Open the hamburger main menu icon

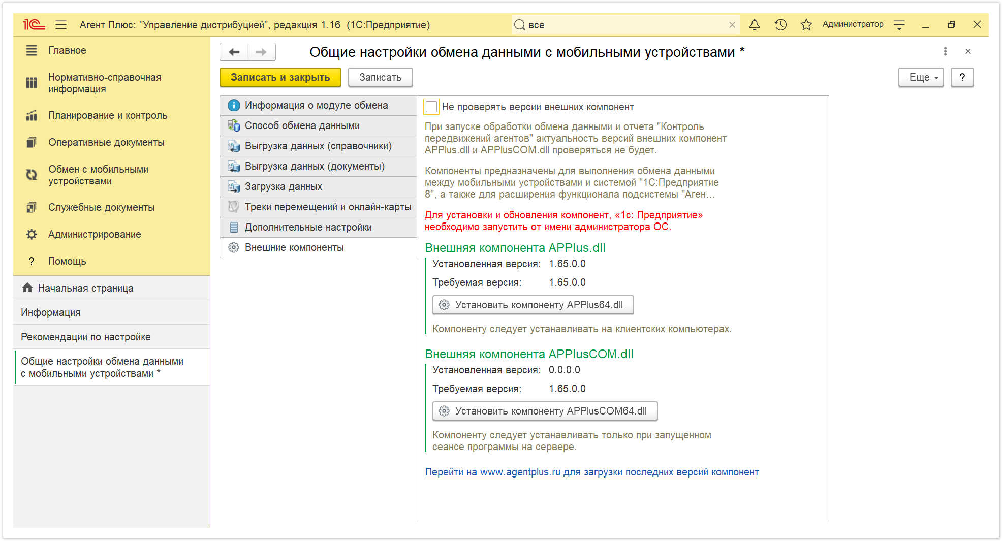coord(61,24)
